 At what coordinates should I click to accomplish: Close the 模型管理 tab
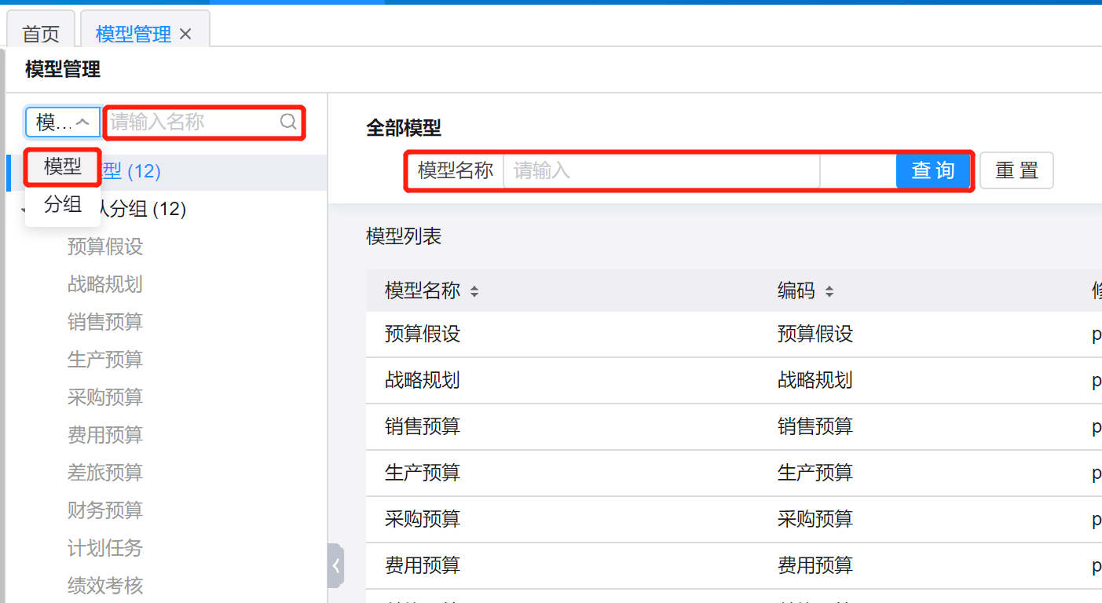click(185, 34)
